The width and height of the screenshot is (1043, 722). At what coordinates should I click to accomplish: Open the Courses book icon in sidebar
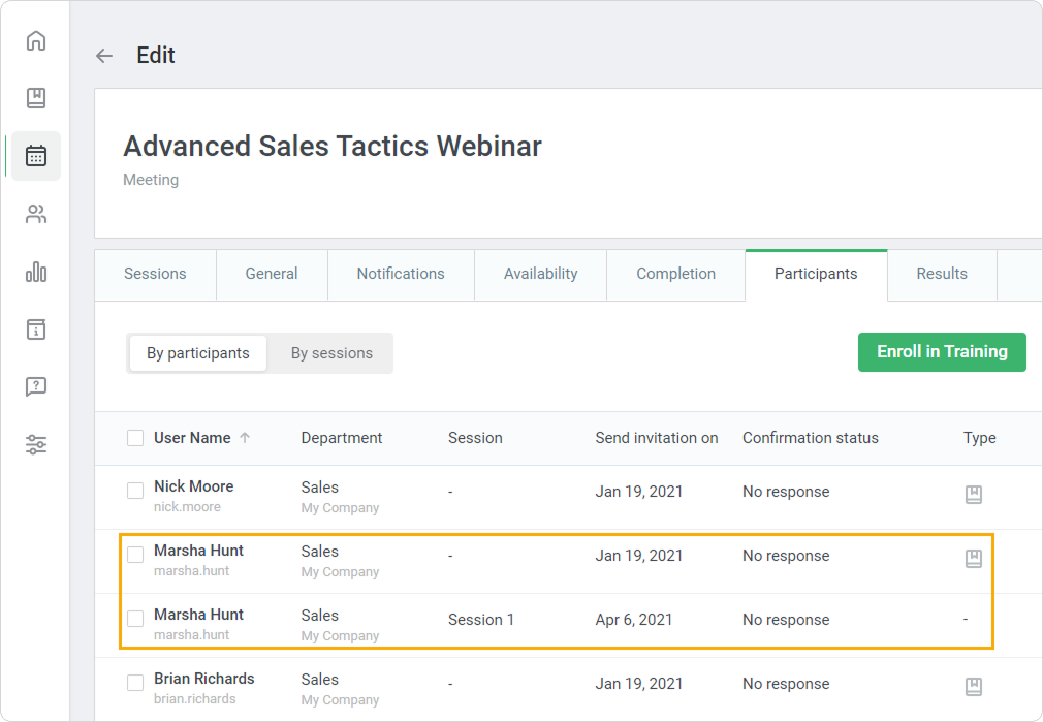click(36, 98)
